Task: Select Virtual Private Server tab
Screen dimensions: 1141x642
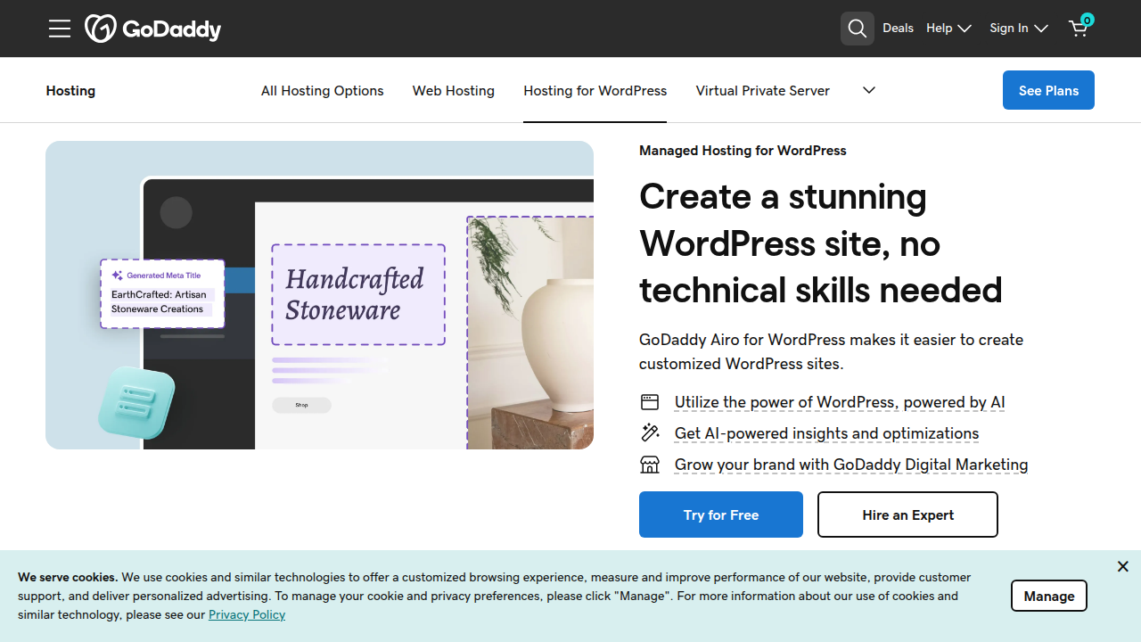Action: pos(762,91)
